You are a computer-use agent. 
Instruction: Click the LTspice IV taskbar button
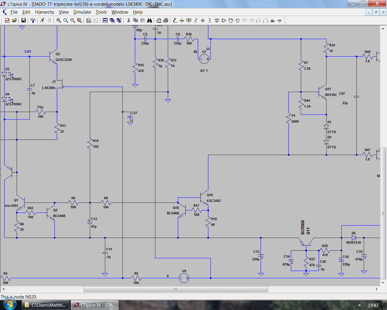point(95,305)
